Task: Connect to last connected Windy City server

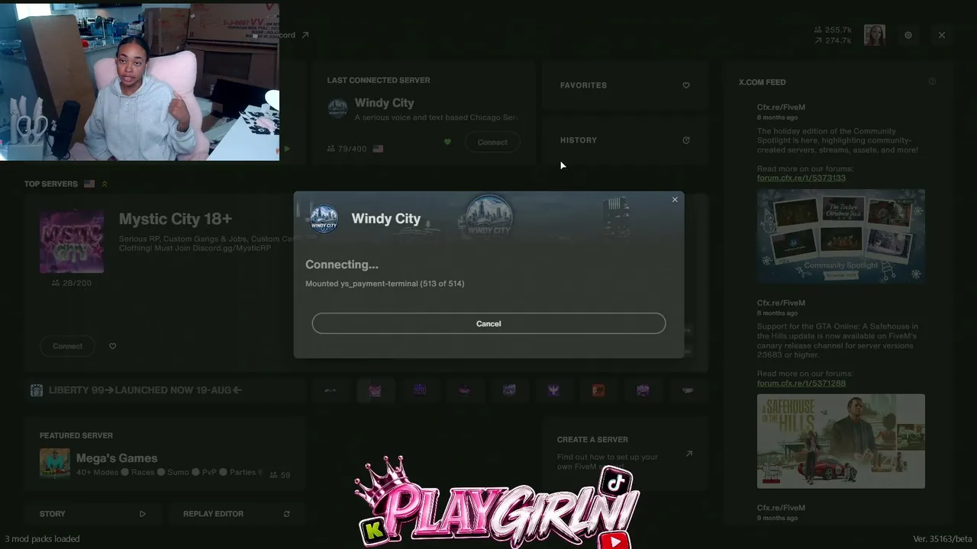Action: (x=492, y=142)
